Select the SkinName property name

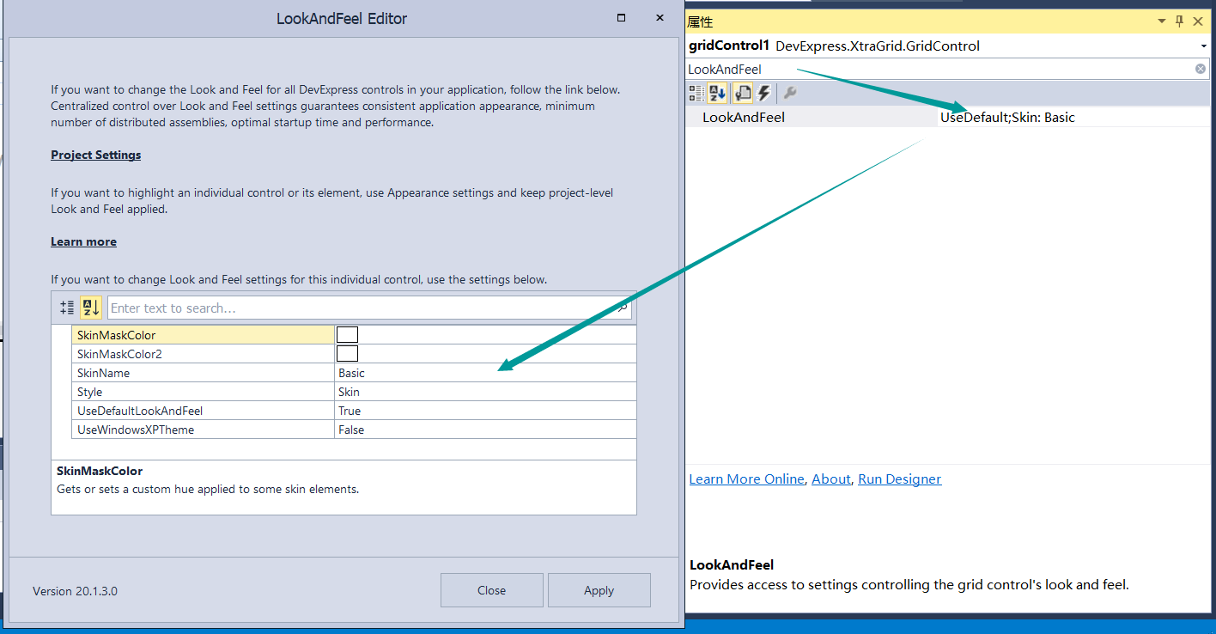pyautogui.click(x=103, y=373)
